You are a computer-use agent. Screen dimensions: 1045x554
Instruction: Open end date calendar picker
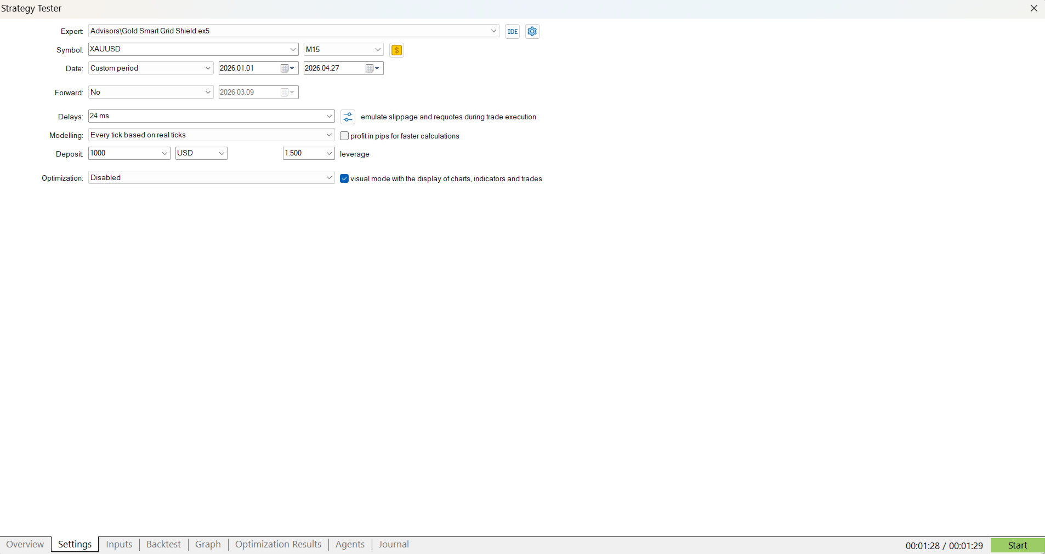pyautogui.click(x=373, y=68)
